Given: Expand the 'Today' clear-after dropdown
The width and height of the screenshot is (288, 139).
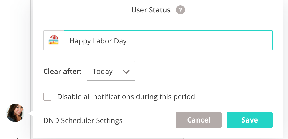Looking at the screenshot, I should (111, 71).
